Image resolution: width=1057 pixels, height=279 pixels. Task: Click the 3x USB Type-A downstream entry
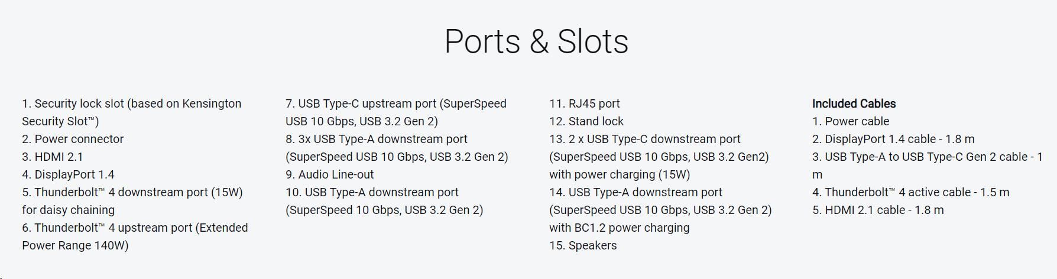376,139
